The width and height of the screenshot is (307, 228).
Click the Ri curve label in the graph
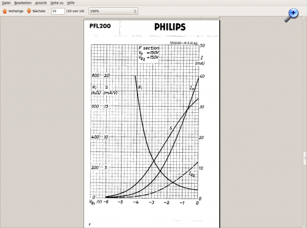(140, 88)
